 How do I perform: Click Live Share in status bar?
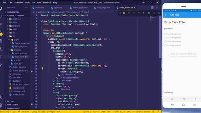[24, 112]
